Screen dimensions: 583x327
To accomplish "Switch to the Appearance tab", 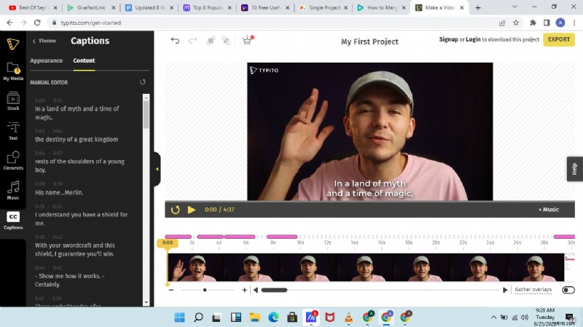I will tap(46, 60).
